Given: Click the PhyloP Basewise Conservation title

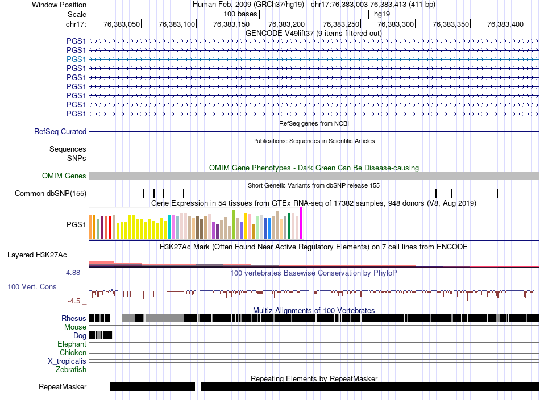Looking at the screenshot, I should pyautogui.click(x=314, y=273).
